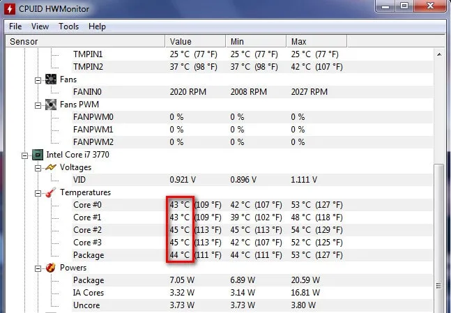This screenshot has height=313, width=451.
Task: Click the Powers flame icon
Action: coord(51,268)
